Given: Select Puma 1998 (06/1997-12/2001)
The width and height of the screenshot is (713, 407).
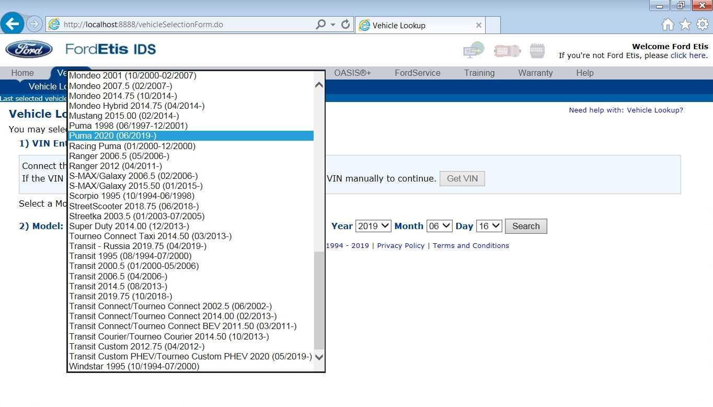Looking at the screenshot, I should (x=191, y=126).
